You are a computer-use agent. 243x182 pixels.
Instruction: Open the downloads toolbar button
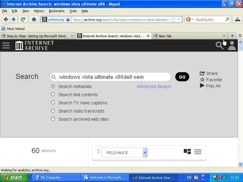pyautogui.click(x=238, y=19)
